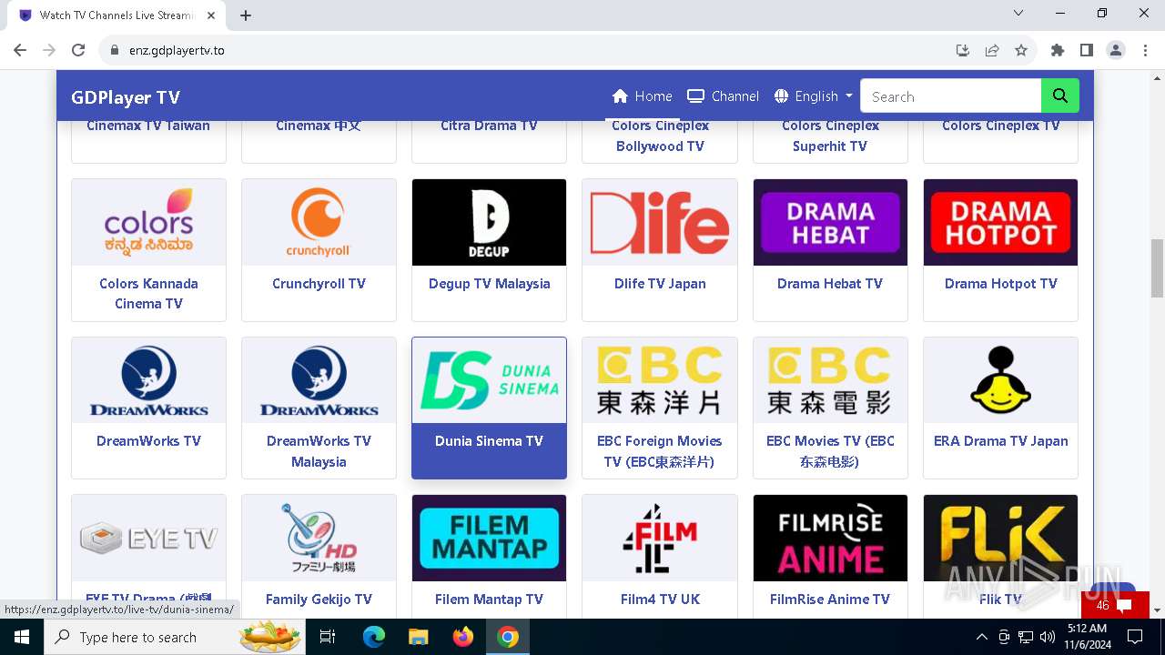The image size is (1165, 655).
Task: Click the Drama Hotpot TV link text
Action: (x=1000, y=283)
